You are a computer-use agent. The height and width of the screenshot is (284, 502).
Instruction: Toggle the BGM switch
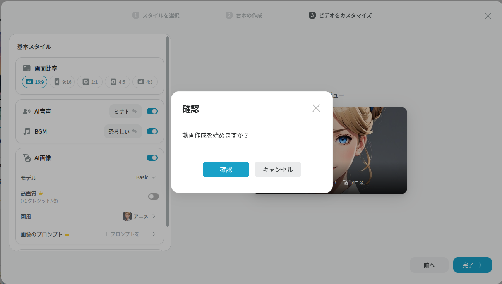152,131
